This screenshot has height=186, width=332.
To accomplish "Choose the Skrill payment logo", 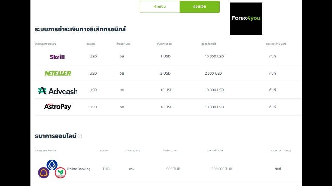I will (57, 57).
